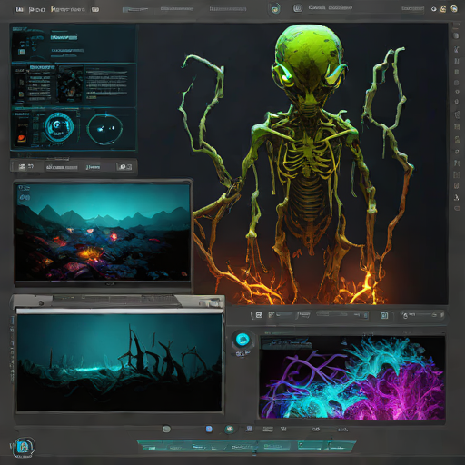
Task: Click the orange icon in top-right corner
Action: coord(443,9)
